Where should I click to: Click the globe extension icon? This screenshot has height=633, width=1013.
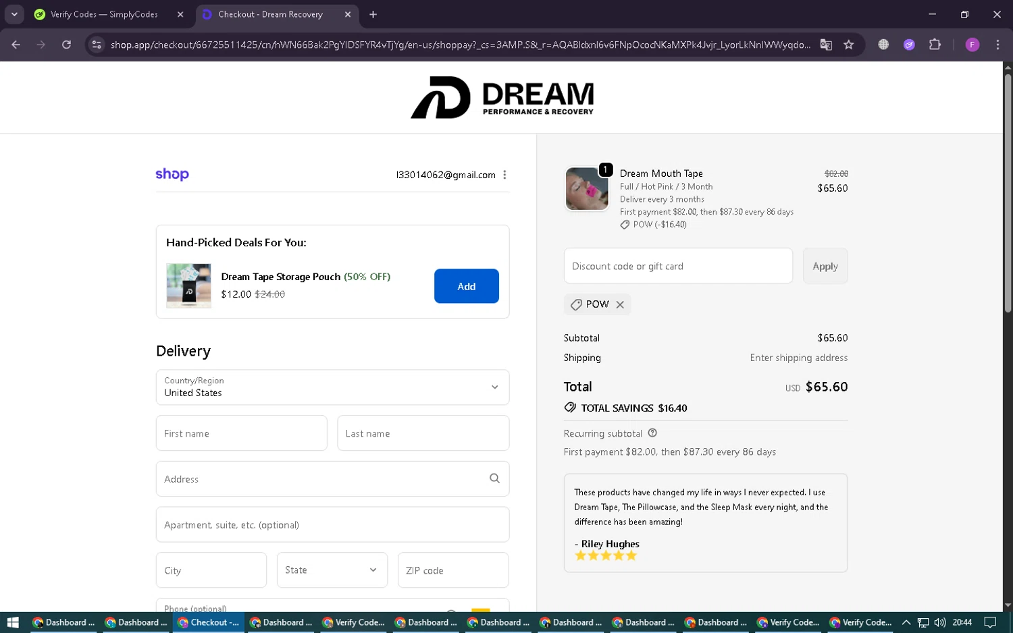[883, 45]
